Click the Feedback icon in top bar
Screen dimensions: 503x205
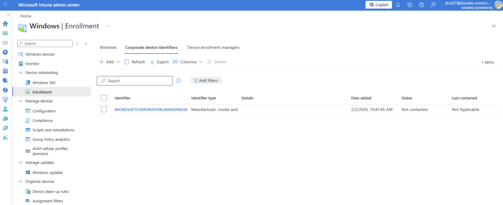(x=433, y=5)
